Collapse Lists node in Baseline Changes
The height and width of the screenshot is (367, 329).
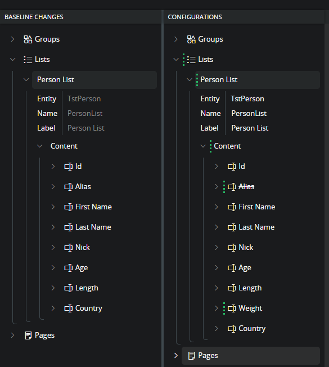[x=12, y=60]
